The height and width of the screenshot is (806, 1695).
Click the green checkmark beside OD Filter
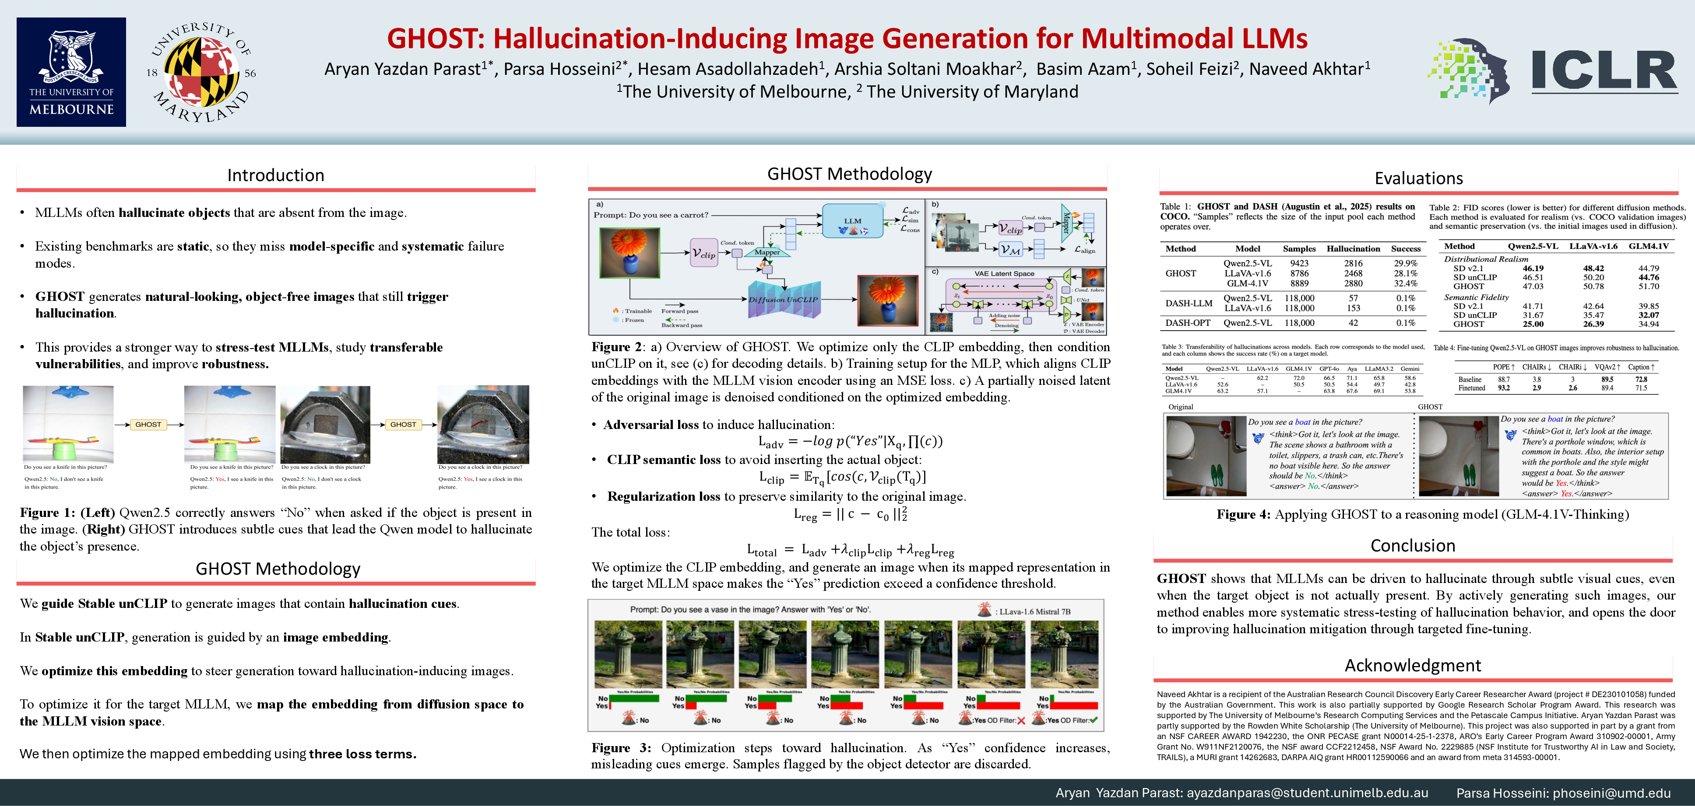[x=1094, y=721]
